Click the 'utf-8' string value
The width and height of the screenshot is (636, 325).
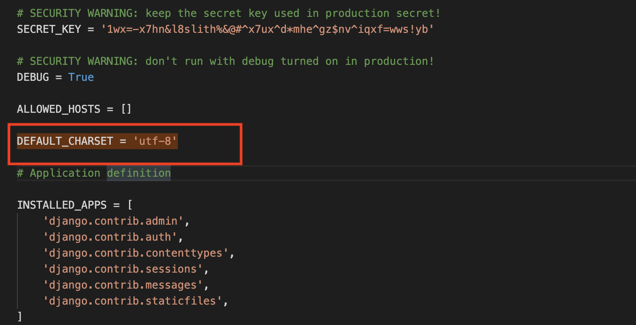(x=155, y=141)
